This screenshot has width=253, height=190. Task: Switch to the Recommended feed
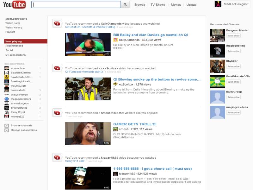14,46
